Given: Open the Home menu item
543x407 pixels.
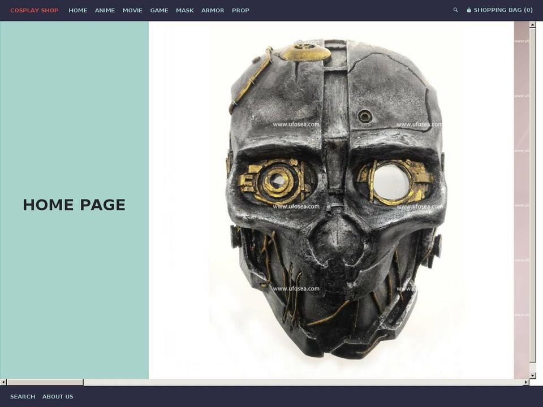Looking at the screenshot, I should coord(78,10).
